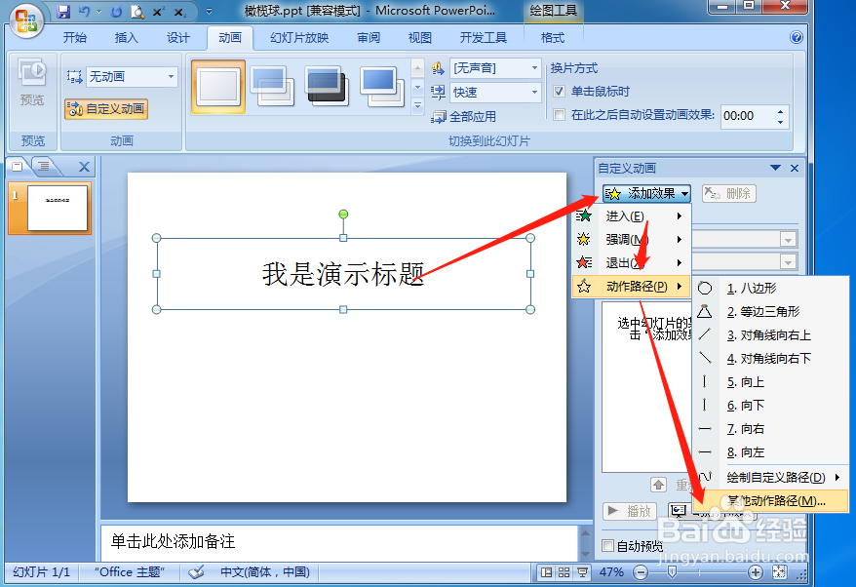Open the 审阅 Review tab

369,37
